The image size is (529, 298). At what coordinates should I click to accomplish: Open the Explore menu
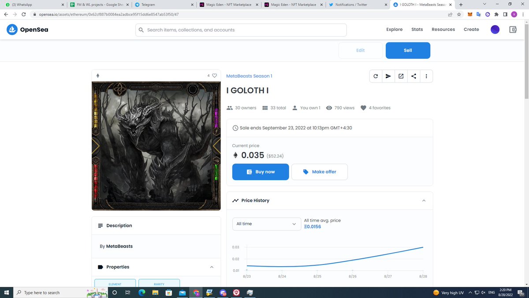click(x=395, y=30)
